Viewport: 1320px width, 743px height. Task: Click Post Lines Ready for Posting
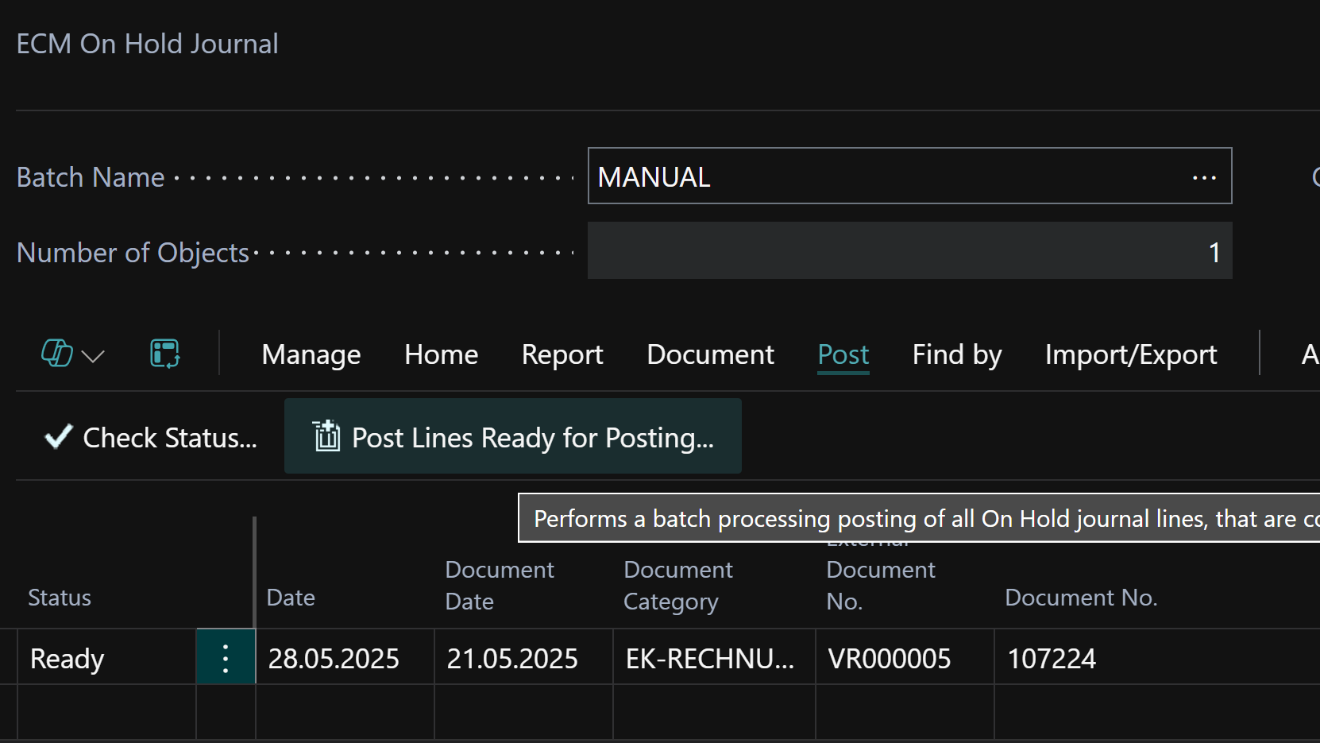tap(513, 437)
